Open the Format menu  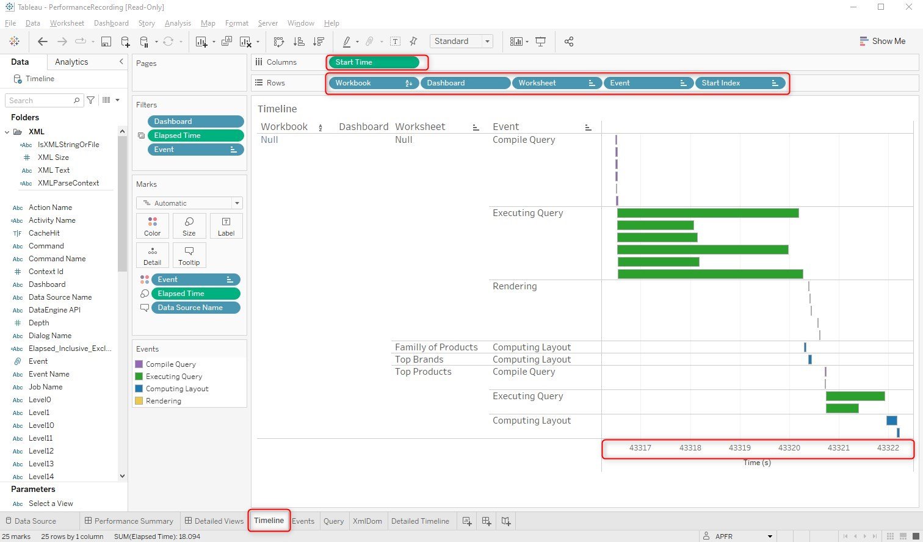tap(237, 23)
